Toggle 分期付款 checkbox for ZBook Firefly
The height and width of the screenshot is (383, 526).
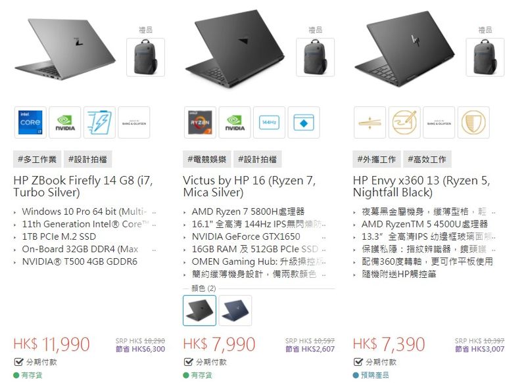click(x=19, y=362)
